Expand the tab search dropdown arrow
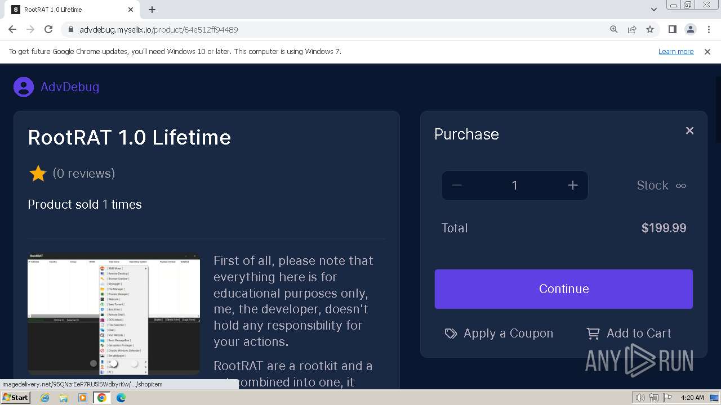 [654, 10]
